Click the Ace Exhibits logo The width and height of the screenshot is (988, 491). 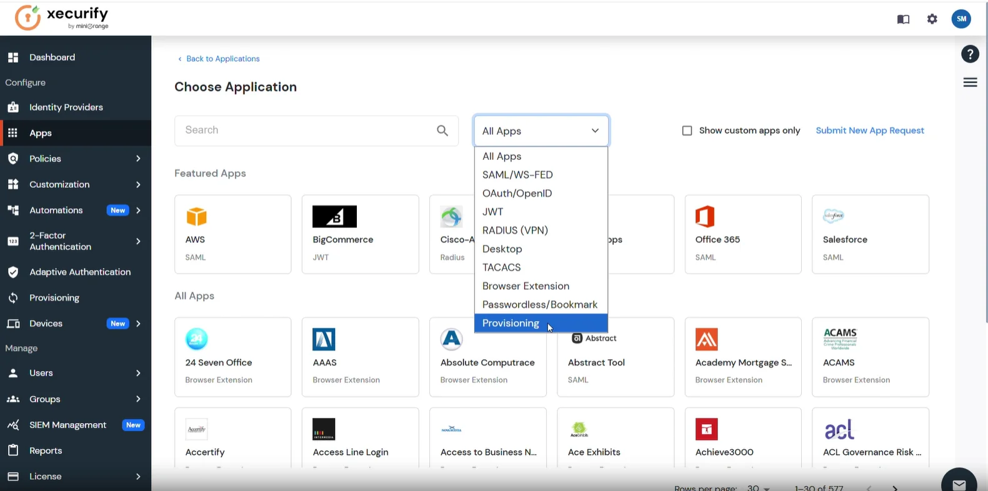pos(579,429)
